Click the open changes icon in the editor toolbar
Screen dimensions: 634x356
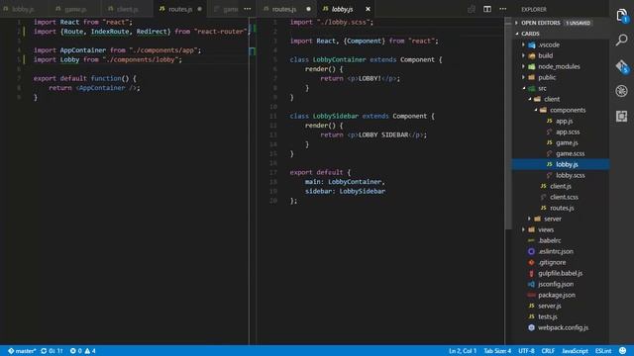point(472,9)
